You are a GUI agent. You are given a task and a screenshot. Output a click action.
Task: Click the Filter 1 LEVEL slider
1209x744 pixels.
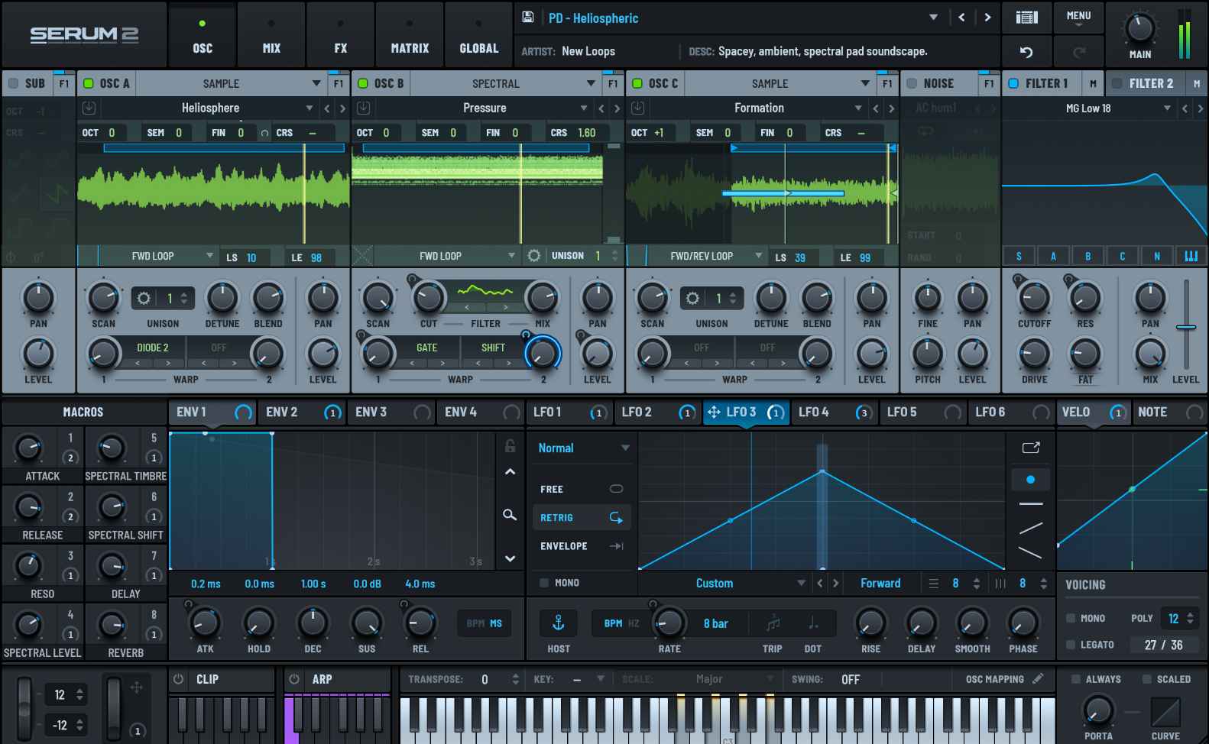click(x=1186, y=327)
